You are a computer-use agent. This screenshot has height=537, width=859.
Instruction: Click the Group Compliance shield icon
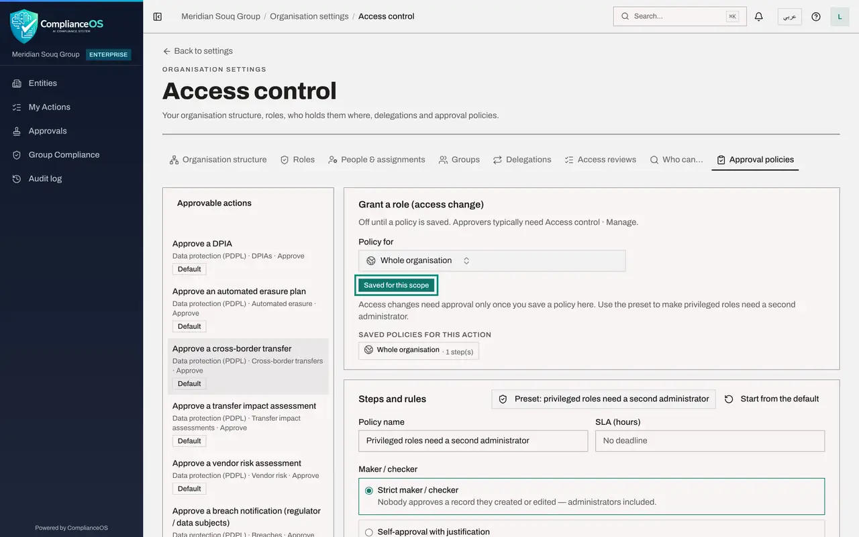point(17,155)
